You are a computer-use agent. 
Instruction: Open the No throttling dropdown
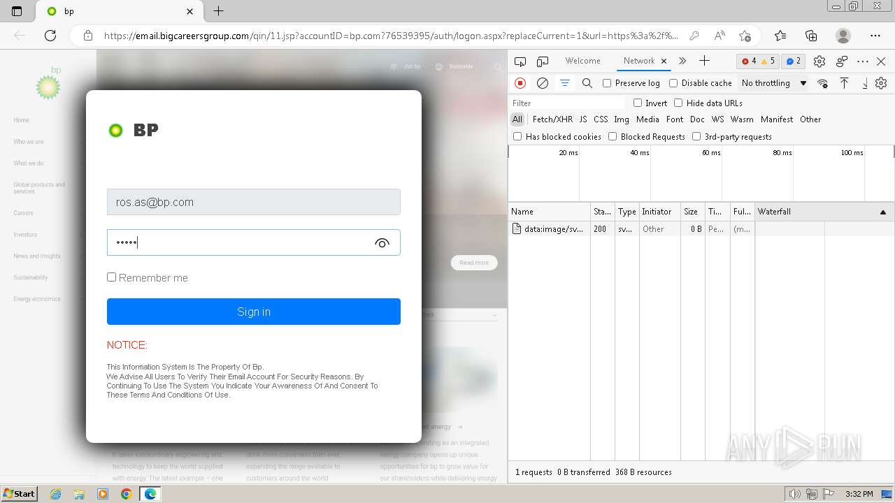pos(774,83)
